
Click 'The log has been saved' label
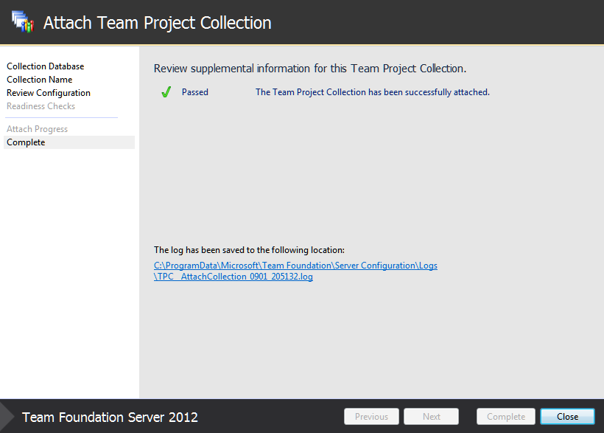(x=249, y=250)
